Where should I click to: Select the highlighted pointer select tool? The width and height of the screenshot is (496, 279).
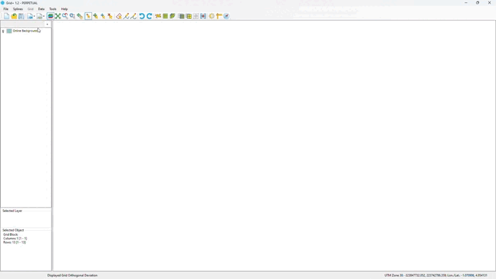point(88,16)
